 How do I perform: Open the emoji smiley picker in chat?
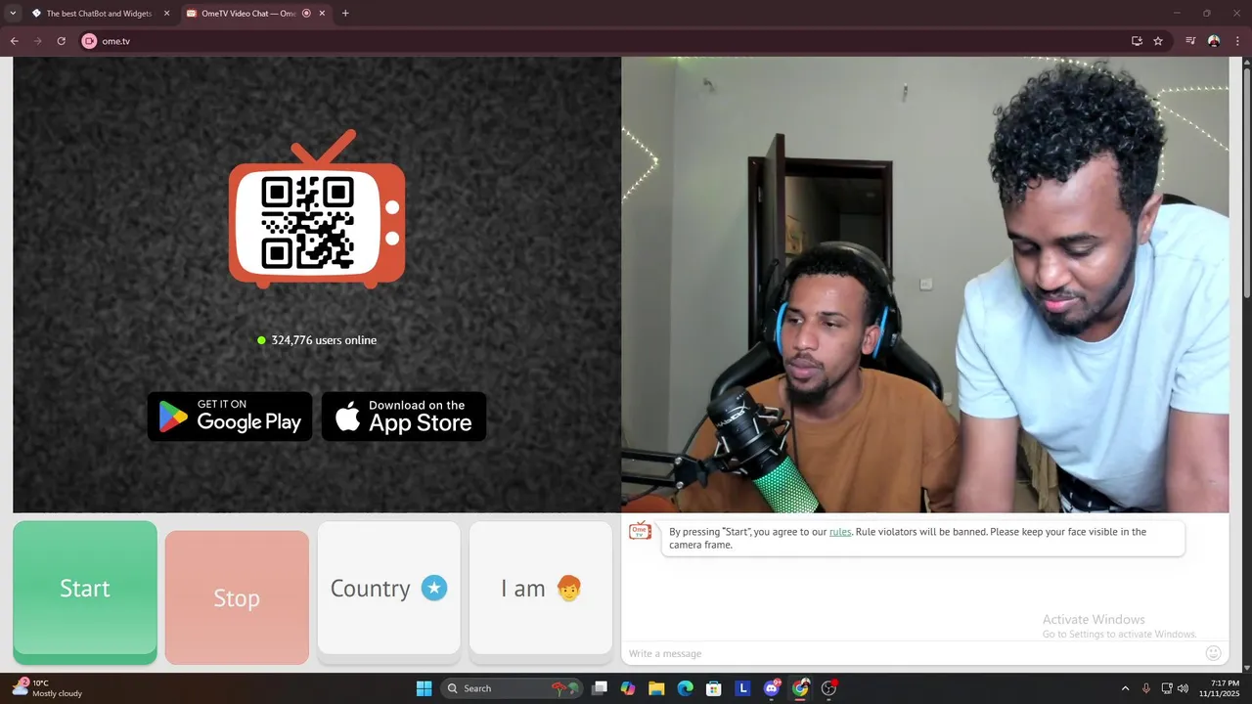point(1213,653)
